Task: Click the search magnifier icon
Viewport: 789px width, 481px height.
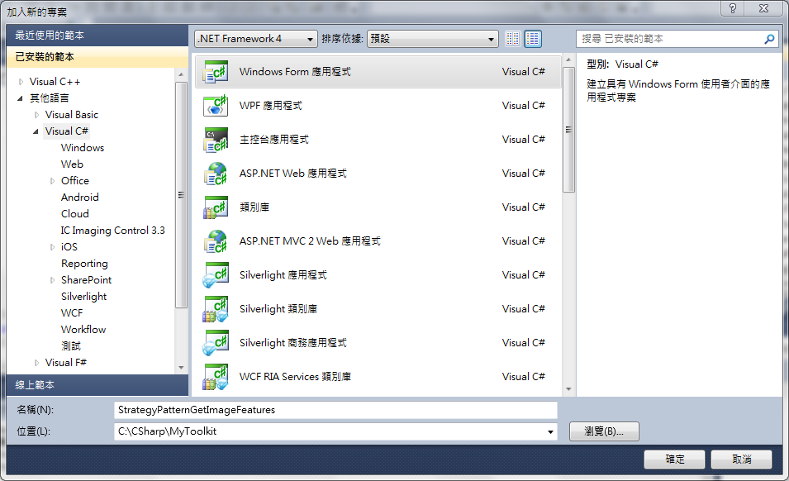Action: pos(769,39)
